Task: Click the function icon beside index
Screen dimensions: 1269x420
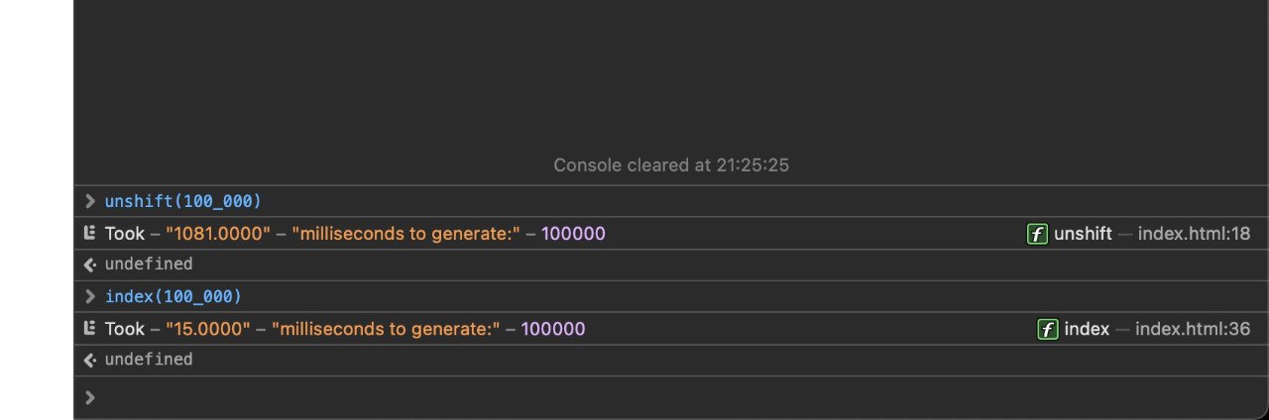Action: pyautogui.click(x=1047, y=329)
